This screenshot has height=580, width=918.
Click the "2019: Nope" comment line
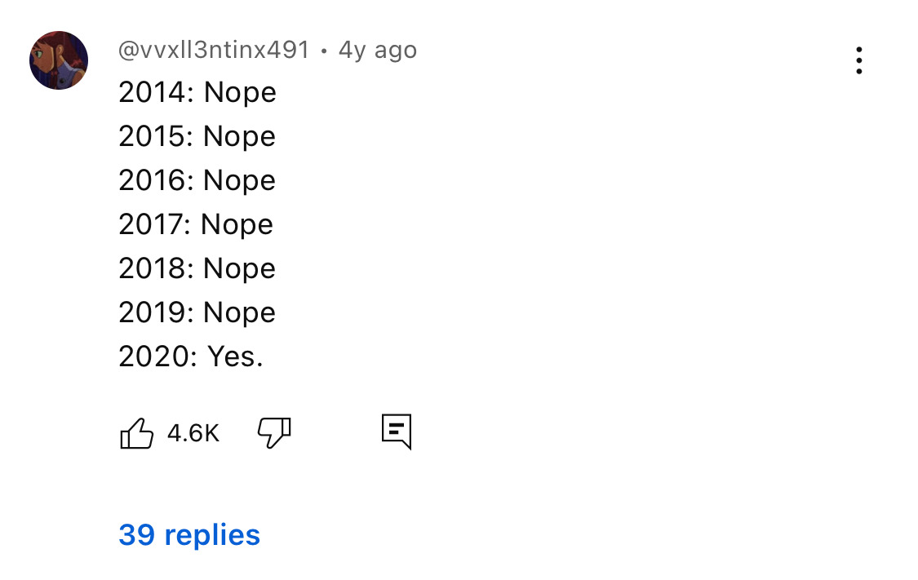(197, 313)
